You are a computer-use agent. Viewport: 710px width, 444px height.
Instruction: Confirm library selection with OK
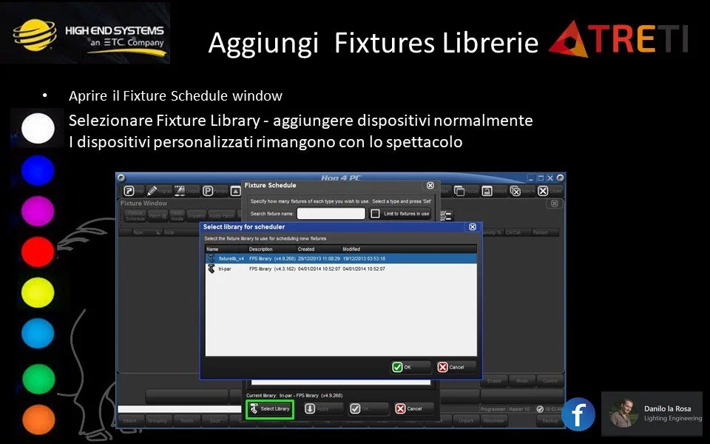tap(410, 367)
